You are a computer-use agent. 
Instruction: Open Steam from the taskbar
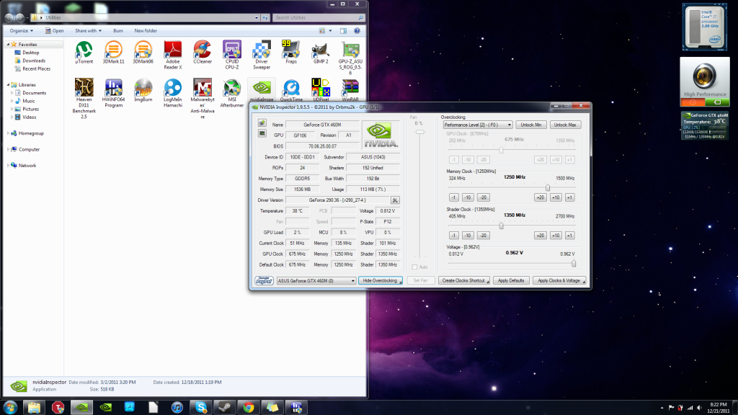225,407
